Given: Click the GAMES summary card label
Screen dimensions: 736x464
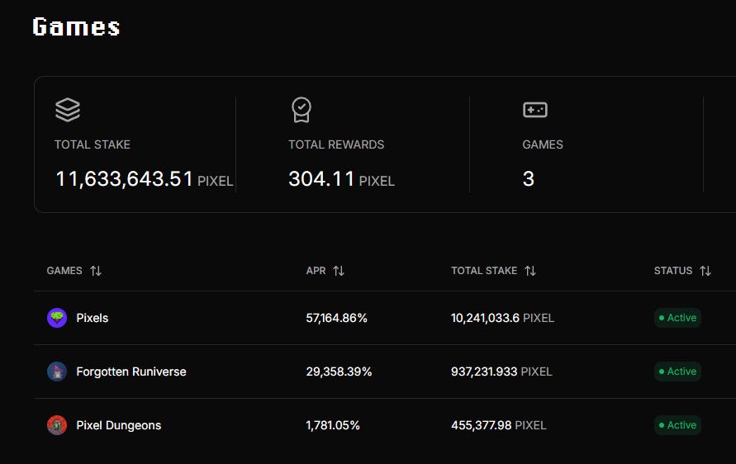Looking at the screenshot, I should 543,144.
